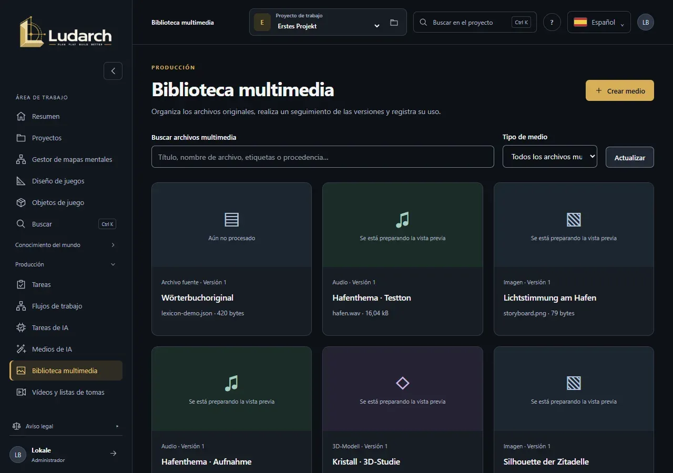Click the Vídeos y listas de tomas icon
This screenshot has width=673, height=473.
pos(21,392)
